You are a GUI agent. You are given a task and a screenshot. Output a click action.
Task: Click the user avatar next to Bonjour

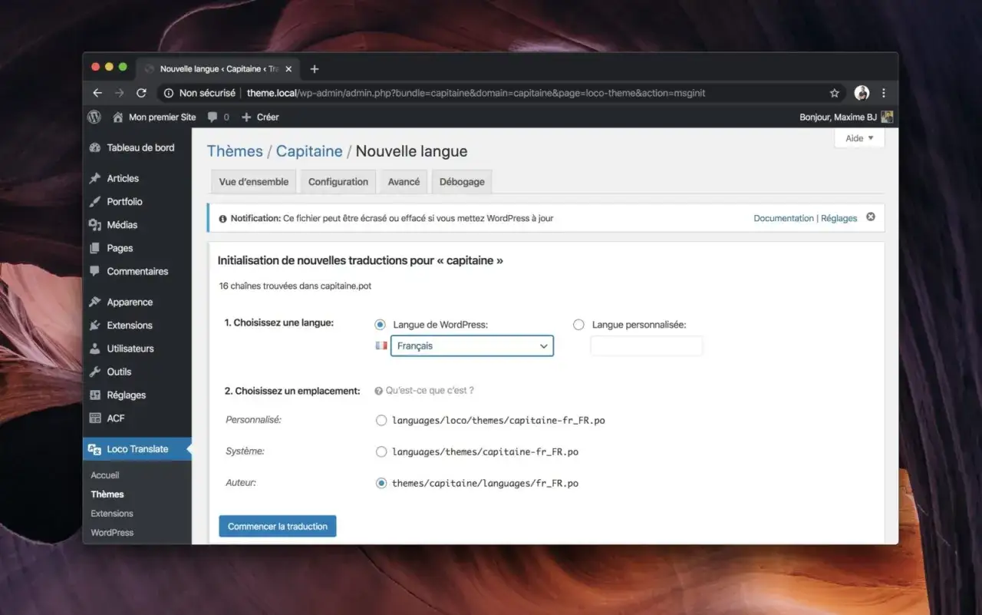[x=887, y=117]
